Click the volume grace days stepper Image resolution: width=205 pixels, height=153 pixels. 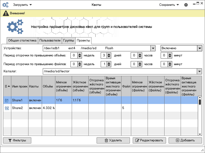pos(109,55)
